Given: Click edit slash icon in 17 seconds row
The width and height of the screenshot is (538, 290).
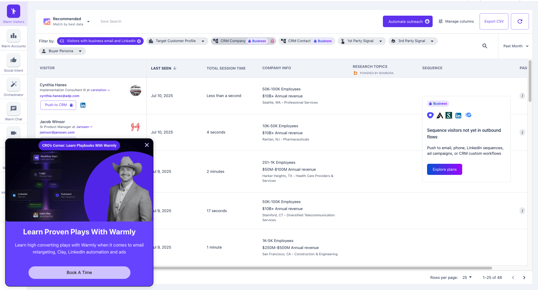Looking at the screenshot, I should 522,211.
